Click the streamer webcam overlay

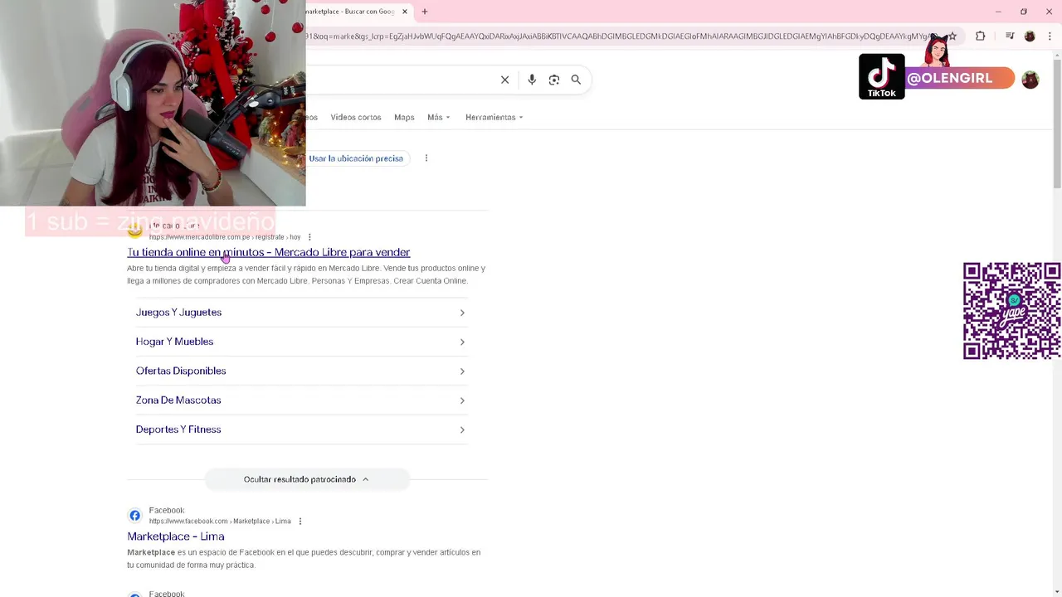[153, 103]
